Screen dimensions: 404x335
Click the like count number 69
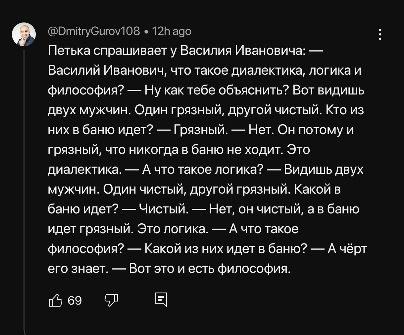click(x=75, y=301)
